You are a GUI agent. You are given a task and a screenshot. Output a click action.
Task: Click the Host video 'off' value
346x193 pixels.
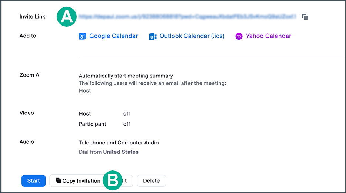click(x=126, y=114)
